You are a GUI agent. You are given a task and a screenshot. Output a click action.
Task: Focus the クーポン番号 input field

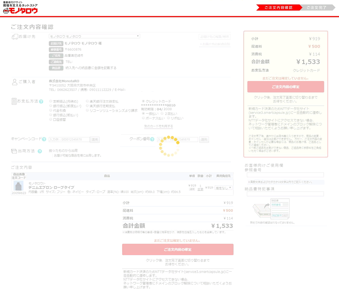(x=177, y=140)
